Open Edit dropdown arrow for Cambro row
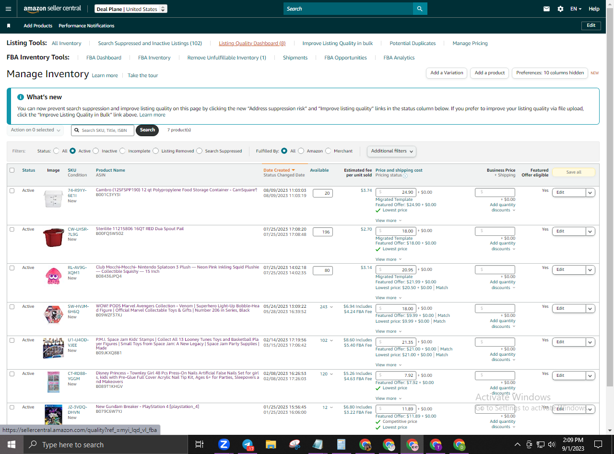 pos(590,192)
